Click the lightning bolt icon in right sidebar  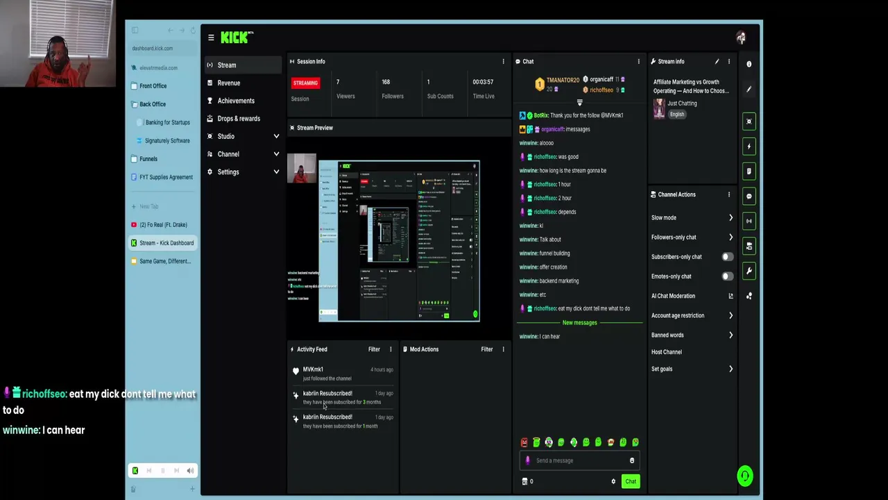(749, 147)
